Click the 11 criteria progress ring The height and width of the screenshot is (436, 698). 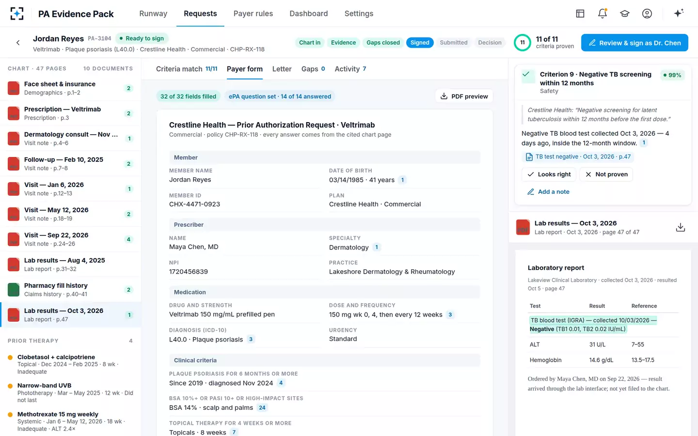coord(522,43)
